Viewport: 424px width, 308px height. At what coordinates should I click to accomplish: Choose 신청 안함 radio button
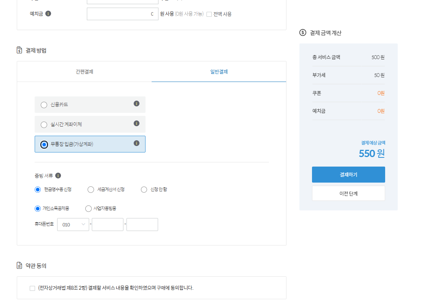[x=144, y=189]
